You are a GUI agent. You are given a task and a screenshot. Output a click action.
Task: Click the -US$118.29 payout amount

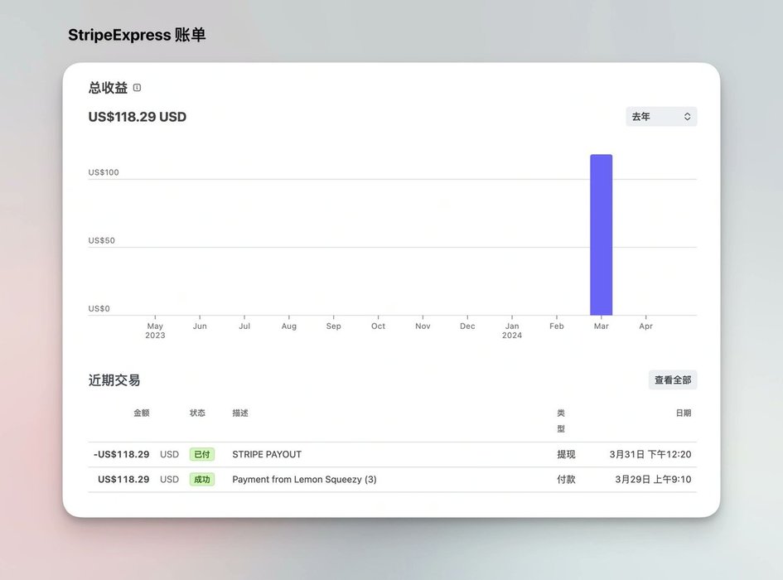pyautogui.click(x=121, y=454)
